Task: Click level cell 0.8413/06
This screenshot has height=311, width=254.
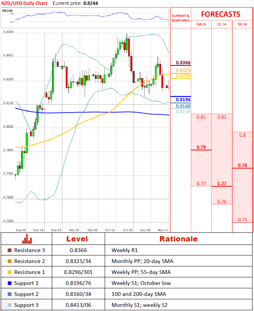Action: pyautogui.click(x=78, y=305)
